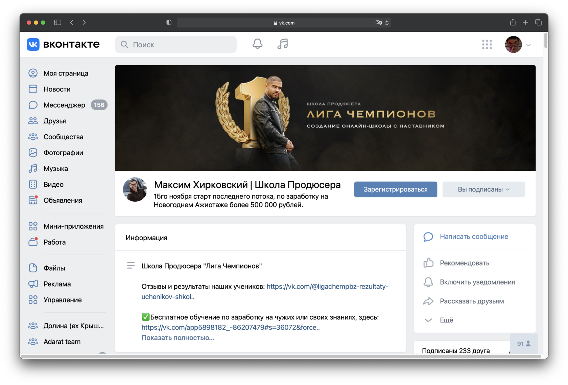Click the 91 online contacts button
Image resolution: width=568 pixels, height=385 pixels.
pos(524,344)
